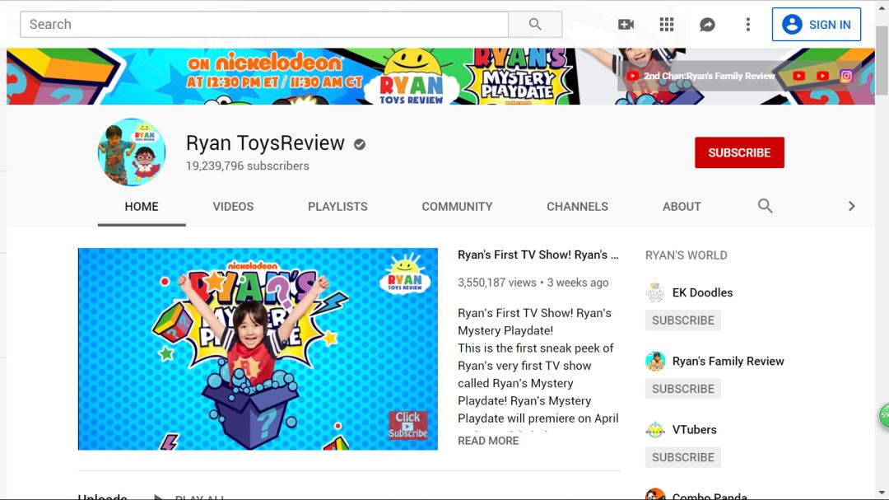Open the three-dot settings menu

click(x=747, y=25)
